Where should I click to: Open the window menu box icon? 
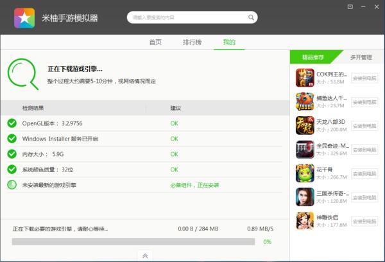tap(350, 7)
